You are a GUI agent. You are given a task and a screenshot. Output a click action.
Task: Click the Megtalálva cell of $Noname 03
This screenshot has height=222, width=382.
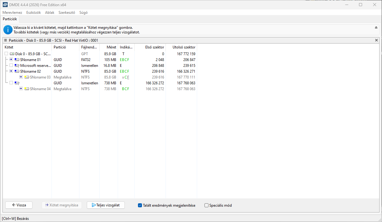point(63,77)
